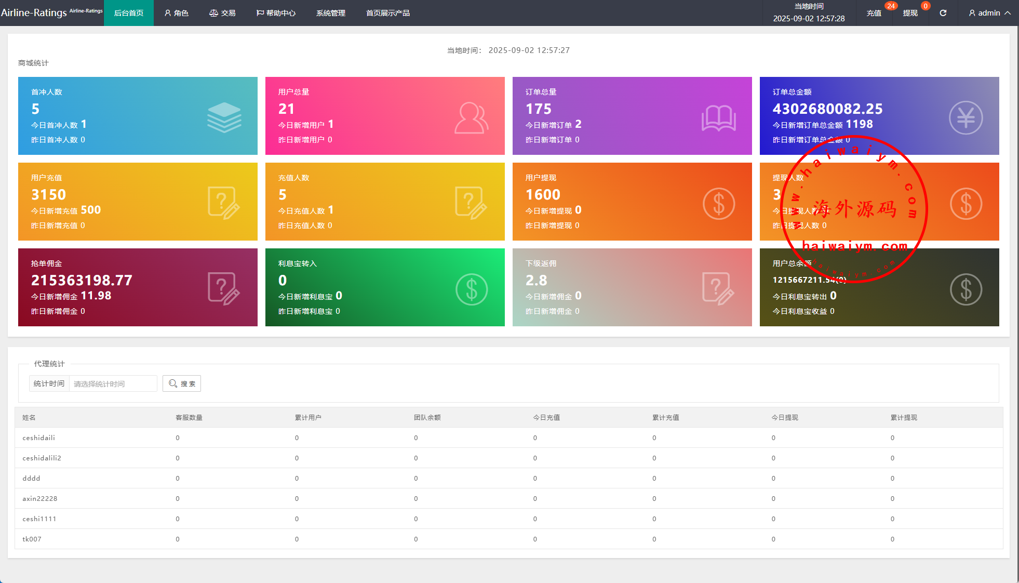Click the 搜索 search button
Viewport: 1019px width, 583px height.
(x=182, y=383)
